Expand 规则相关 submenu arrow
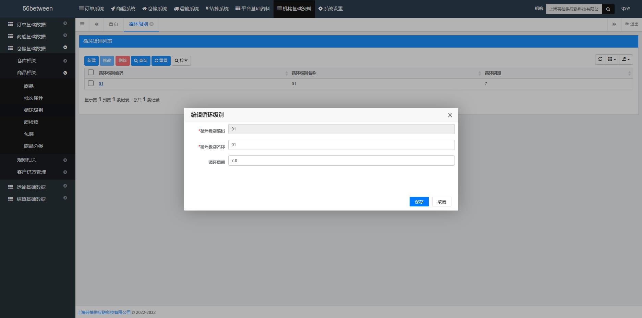Screen dimensions: 642x318 pos(65,160)
